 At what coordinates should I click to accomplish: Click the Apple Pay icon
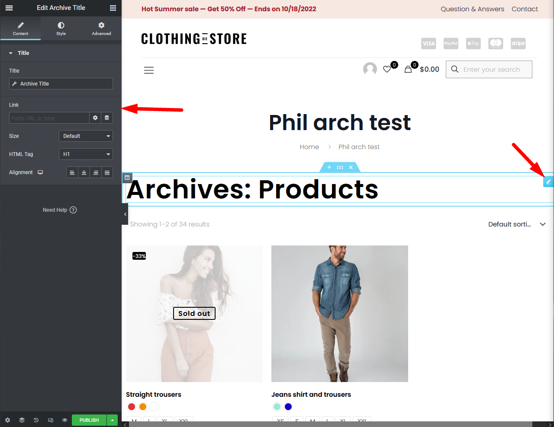[x=473, y=43]
